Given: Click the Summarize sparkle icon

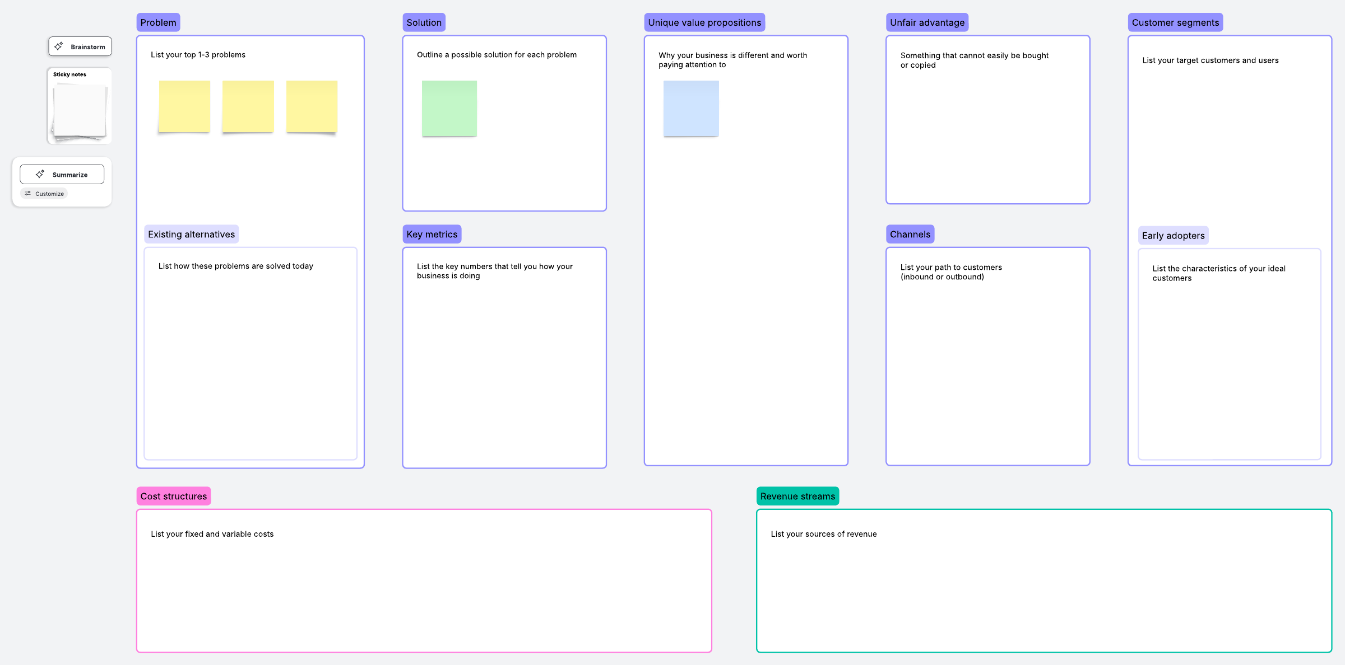Looking at the screenshot, I should [40, 174].
